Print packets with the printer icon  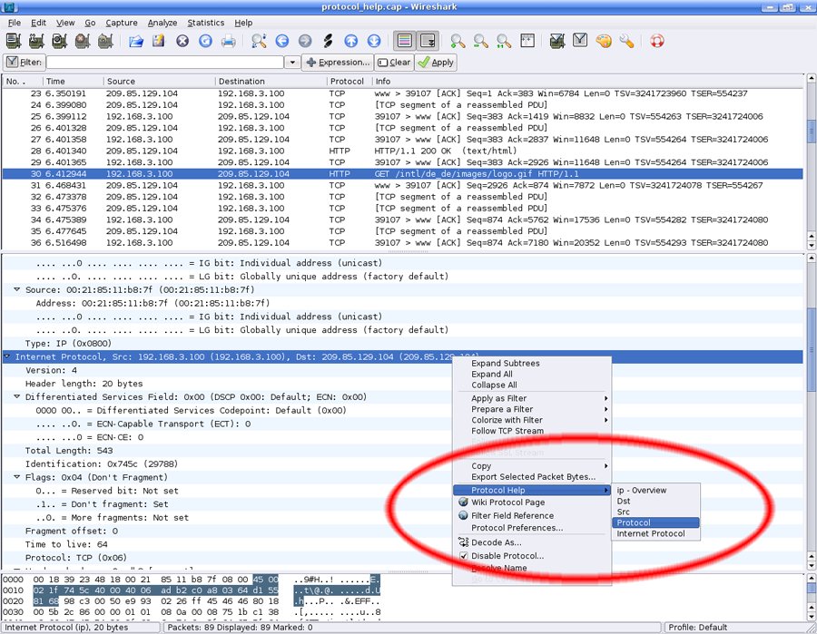pos(228,41)
